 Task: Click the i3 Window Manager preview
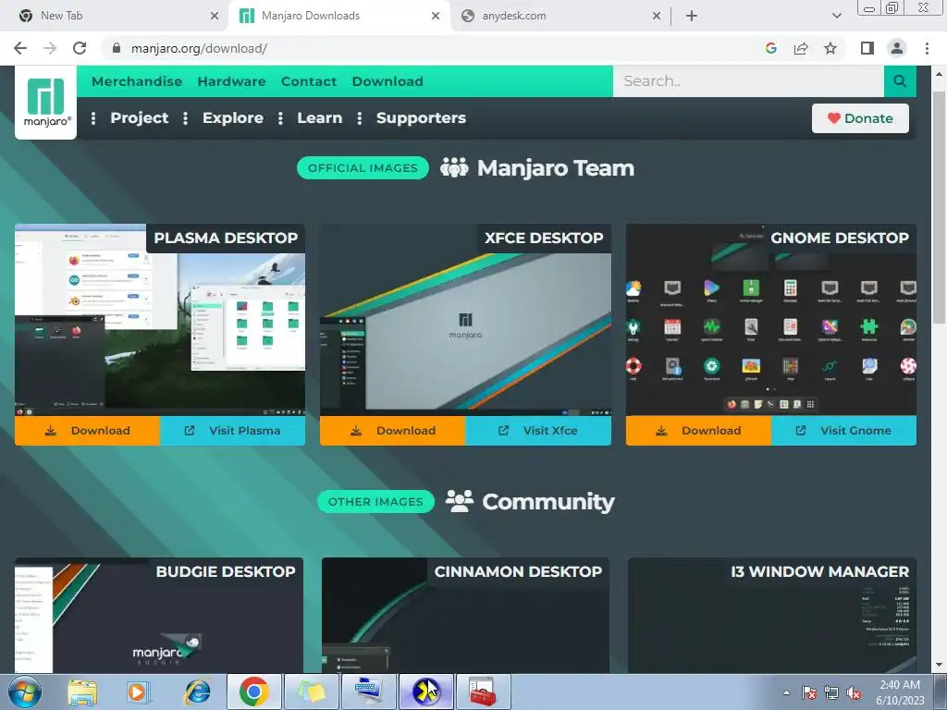click(x=772, y=615)
